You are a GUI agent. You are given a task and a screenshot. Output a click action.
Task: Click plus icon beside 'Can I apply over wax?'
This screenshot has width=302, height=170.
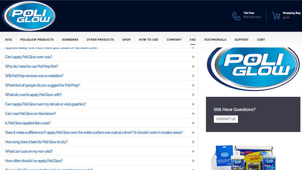(x=193, y=57)
